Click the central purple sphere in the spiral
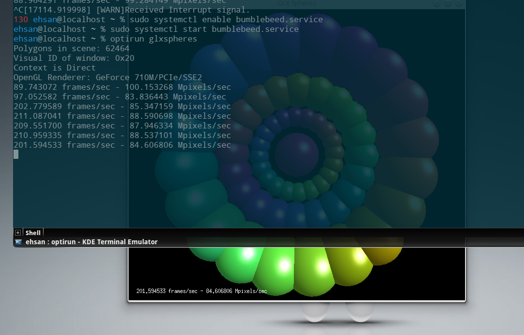Viewport: 524px width, 335px height. pos(296,154)
